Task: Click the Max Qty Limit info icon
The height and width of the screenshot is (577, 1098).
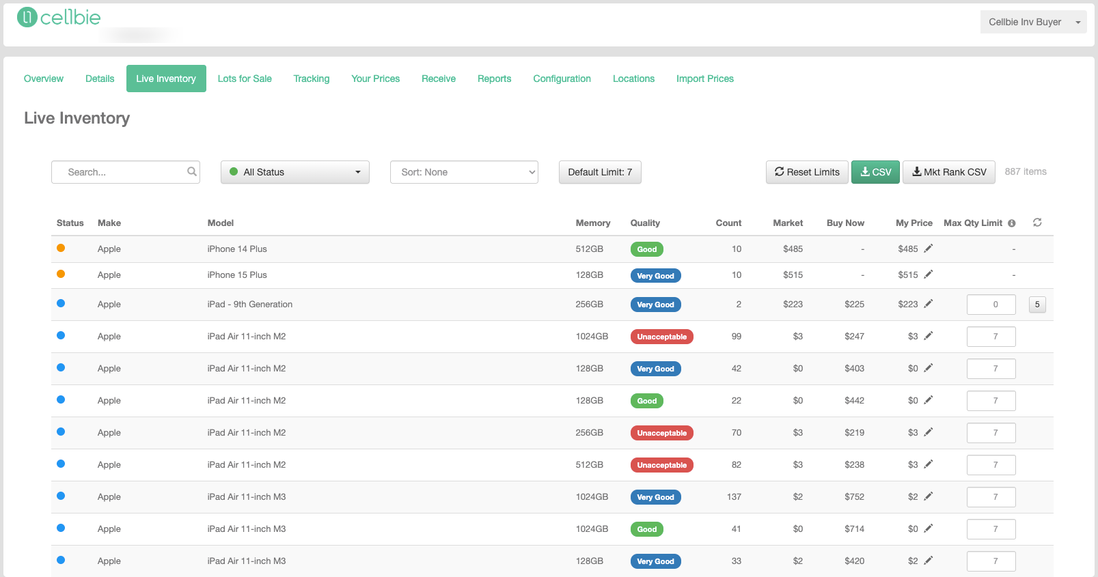Action: tap(1012, 223)
